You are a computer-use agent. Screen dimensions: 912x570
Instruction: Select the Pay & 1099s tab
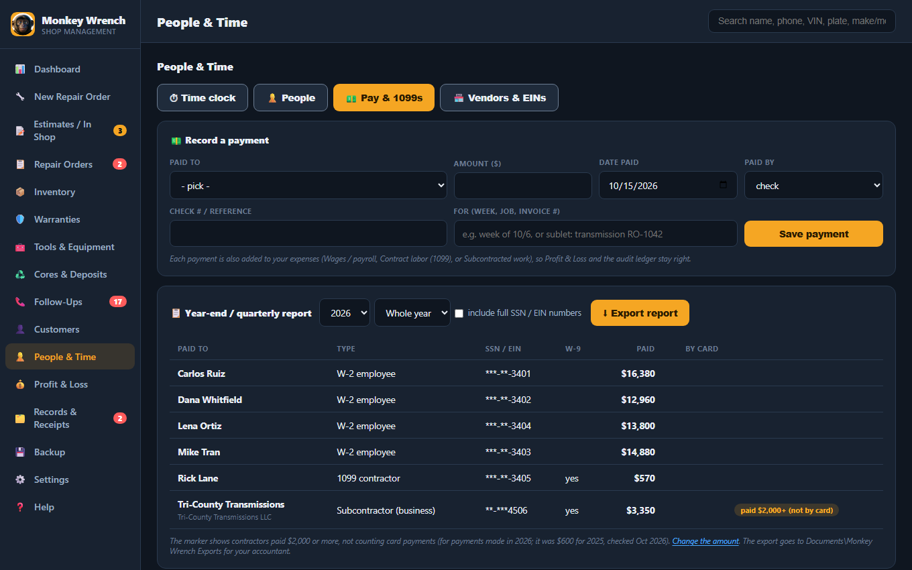click(x=384, y=97)
